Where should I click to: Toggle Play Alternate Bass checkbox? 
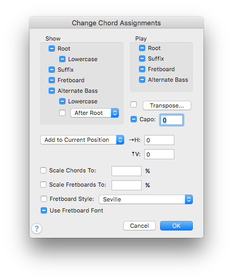(142, 80)
